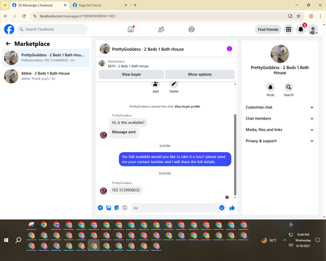This screenshot has width=326, height=261.
Task: Click Find friends button
Action: point(268,29)
